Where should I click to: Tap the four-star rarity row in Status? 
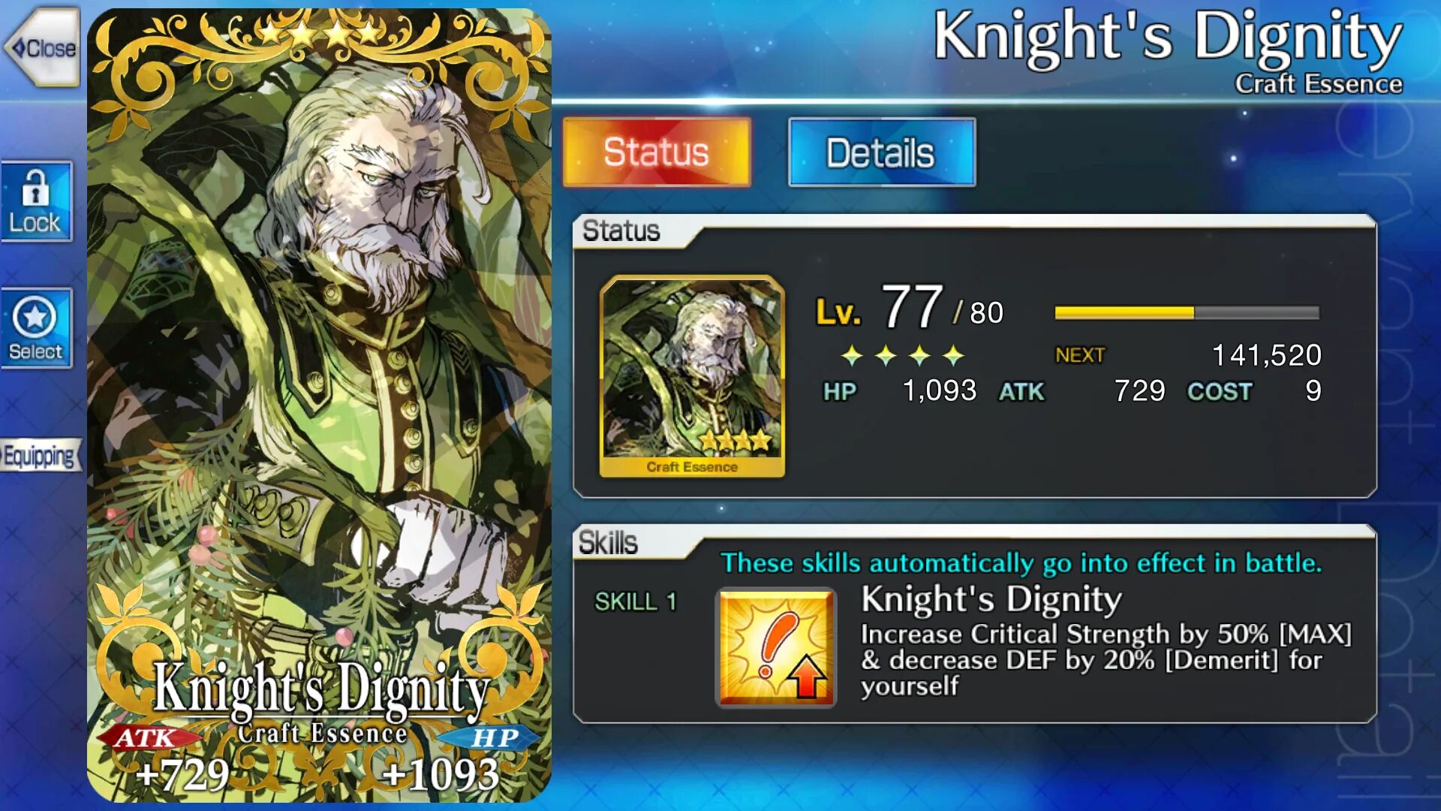click(x=902, y=355)
